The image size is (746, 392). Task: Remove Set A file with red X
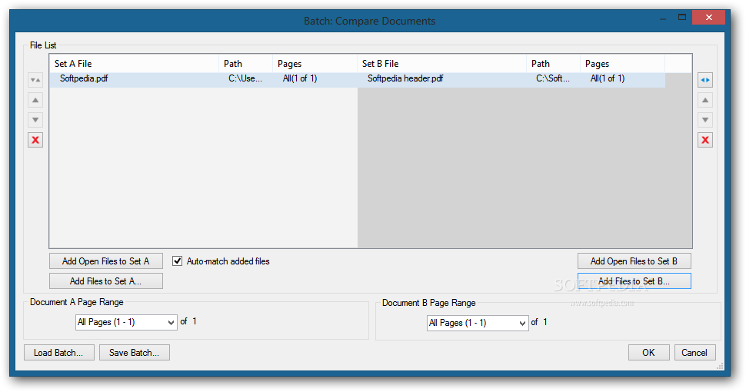35,140
